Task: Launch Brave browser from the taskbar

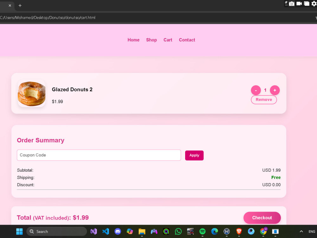Action: [239, 231]
